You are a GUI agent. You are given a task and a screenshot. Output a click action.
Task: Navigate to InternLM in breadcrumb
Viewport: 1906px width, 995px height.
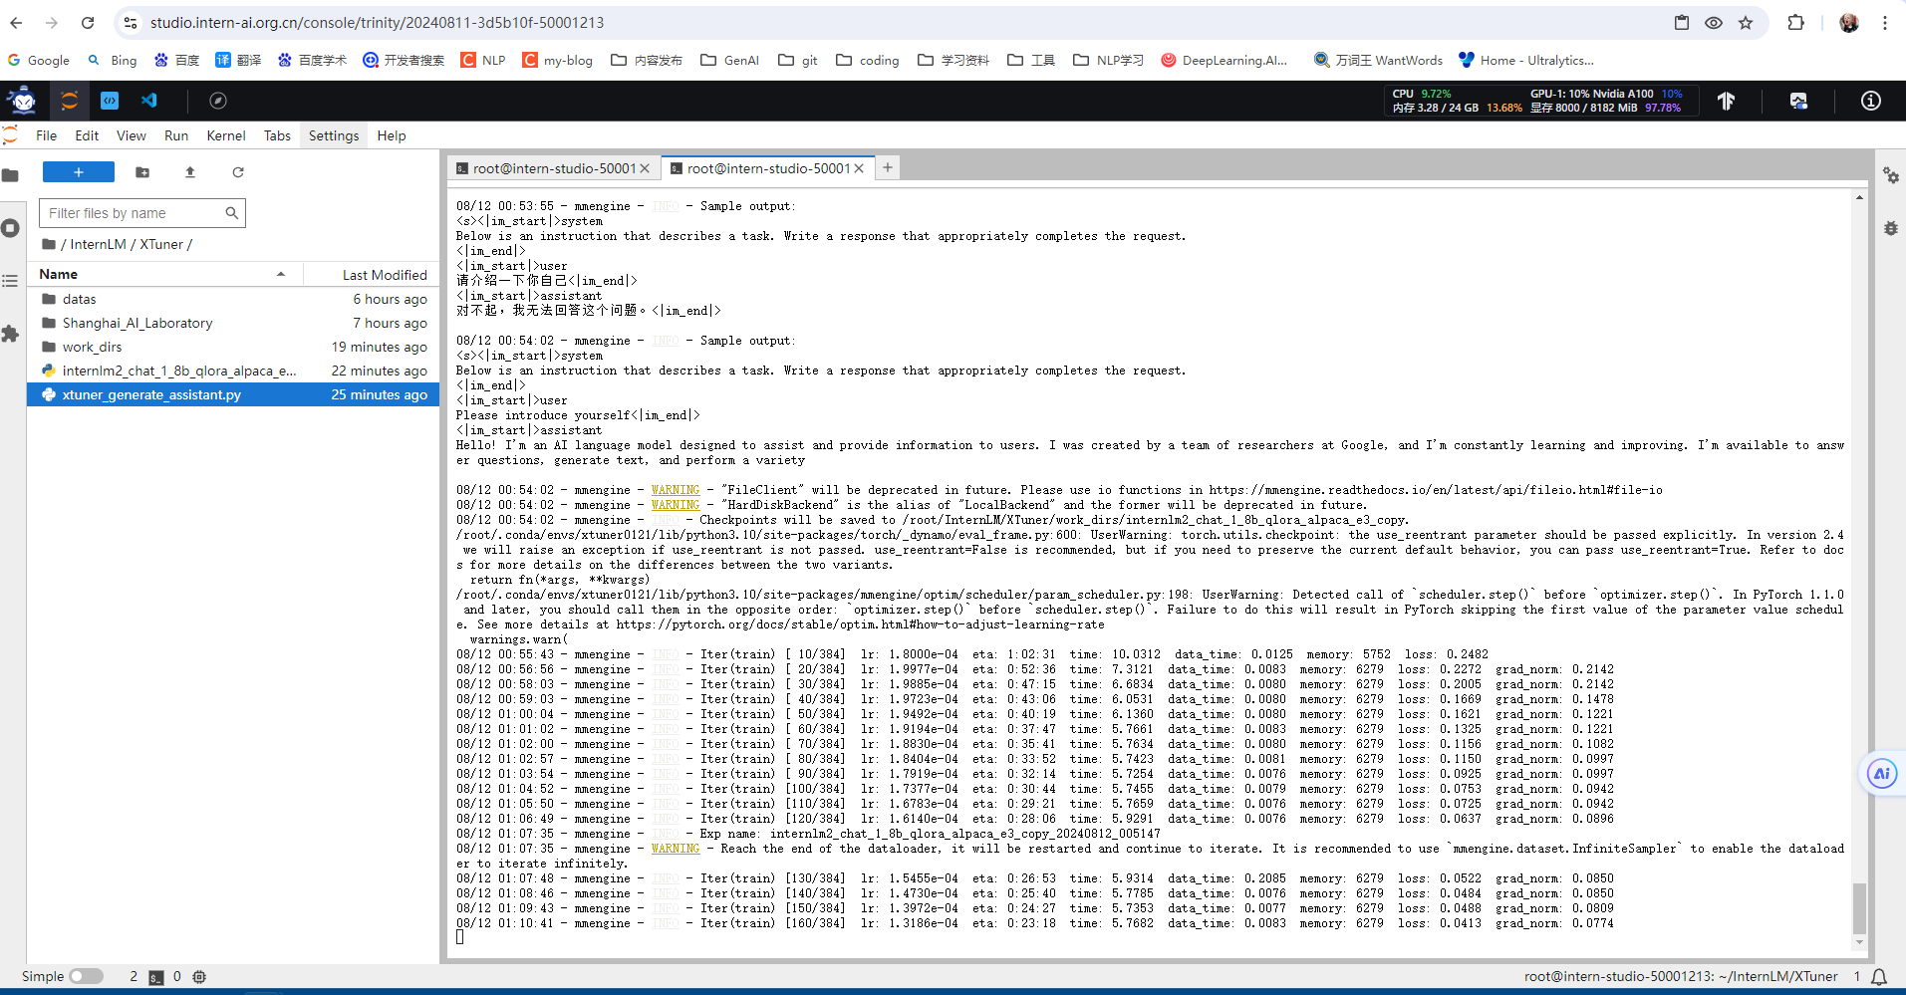pos(98,244)
